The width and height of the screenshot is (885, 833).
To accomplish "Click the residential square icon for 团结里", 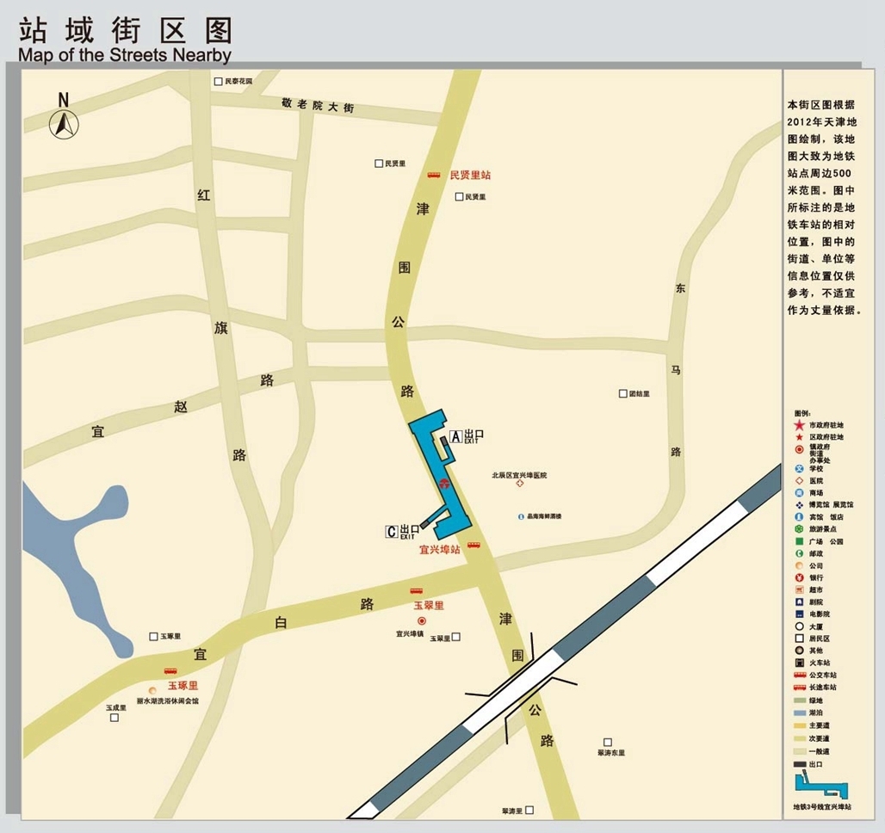I will coord(622,393).
